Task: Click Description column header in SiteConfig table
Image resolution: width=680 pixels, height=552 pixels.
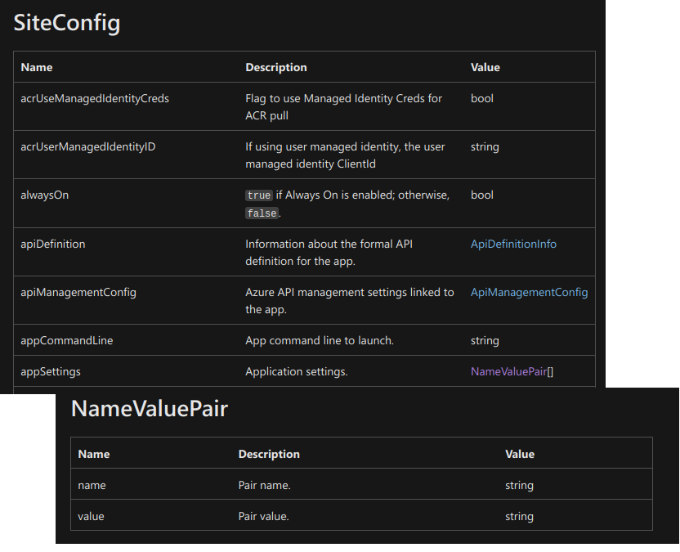Action: [276, 67]
